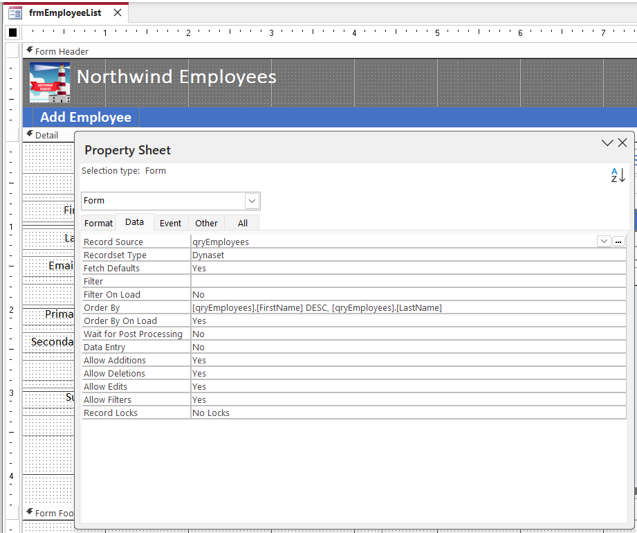Select the Allow Deletions property label

tap(114, 373)
